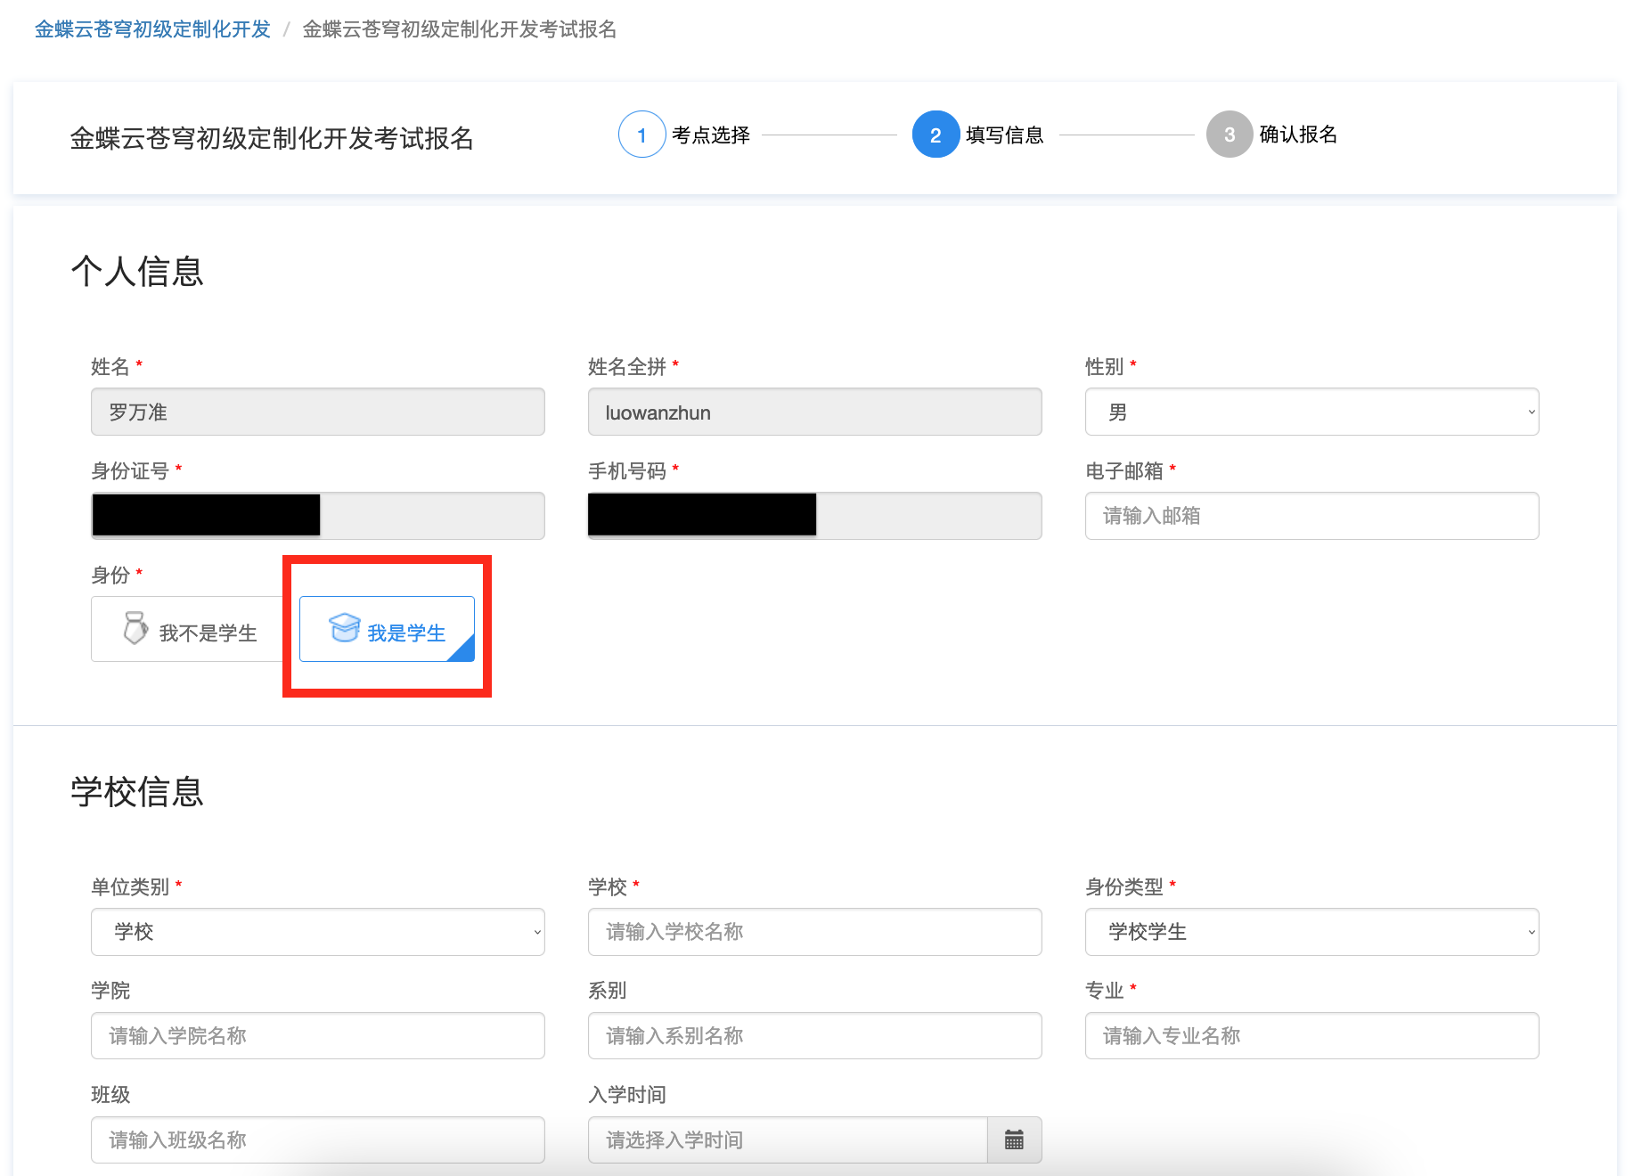Focus the 专业 name input
The height and width of the screenshot is (1176, 1634).
(1311, 1035)
